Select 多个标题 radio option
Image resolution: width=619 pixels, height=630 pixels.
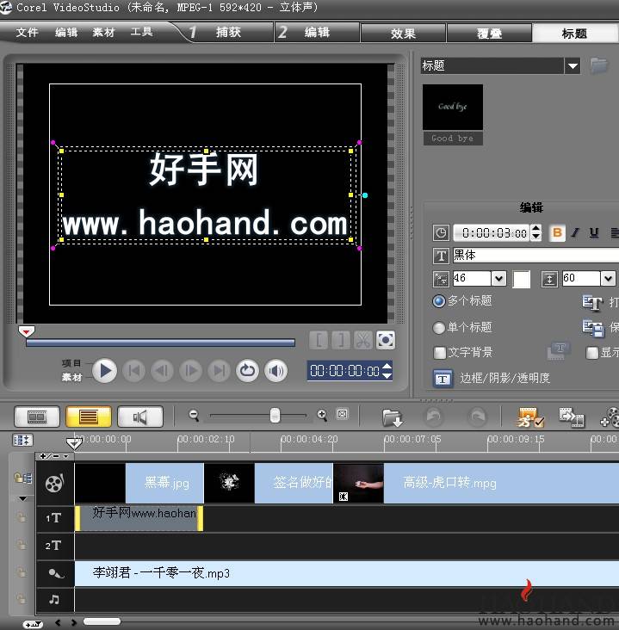(438, 301)
